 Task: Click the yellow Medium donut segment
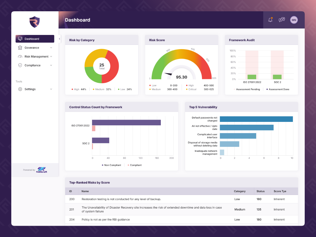click(93, 56)
